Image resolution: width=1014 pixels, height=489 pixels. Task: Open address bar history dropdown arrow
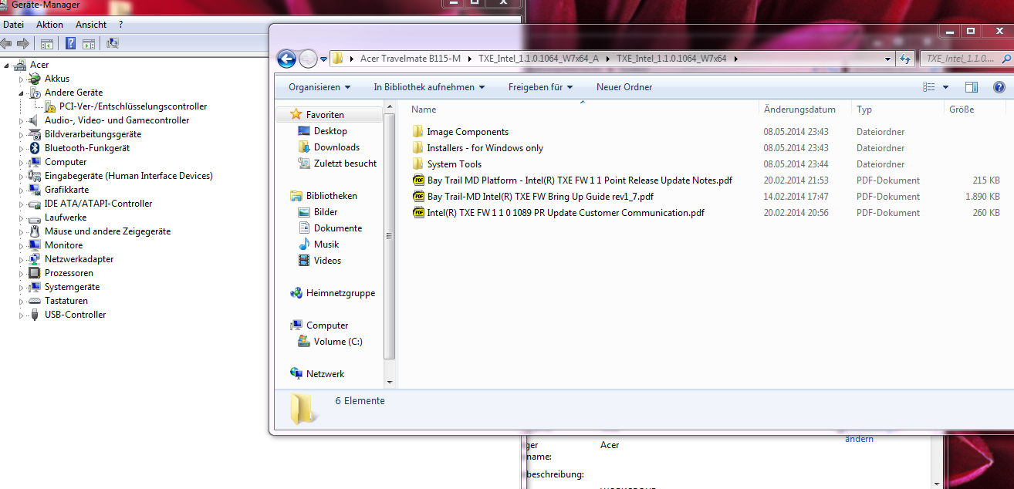point(888,59)
